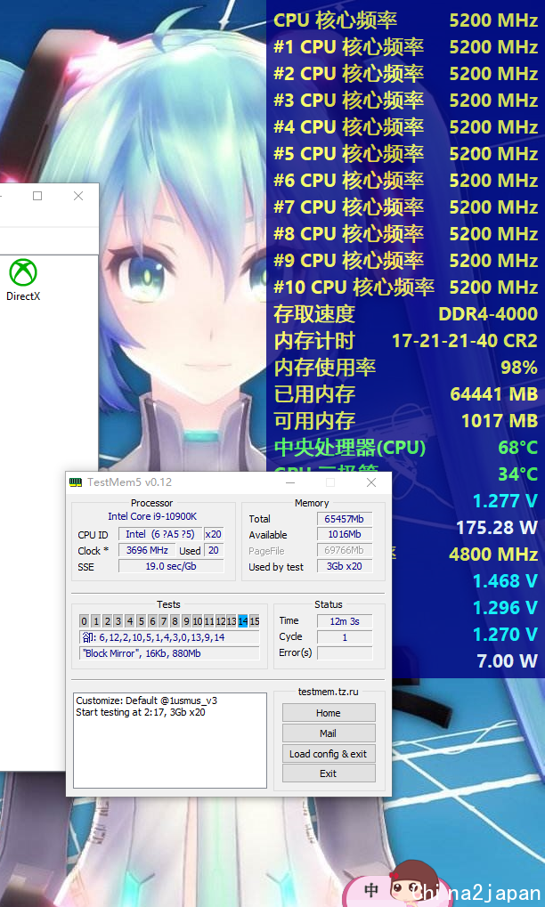Select test box 4 in Tests
Image resolution: width=545 pixels, height=907 pixels.
point(130,621)
